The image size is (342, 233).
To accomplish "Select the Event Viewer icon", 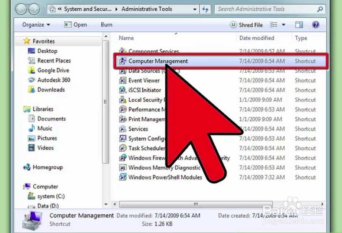I will [123, 80].
